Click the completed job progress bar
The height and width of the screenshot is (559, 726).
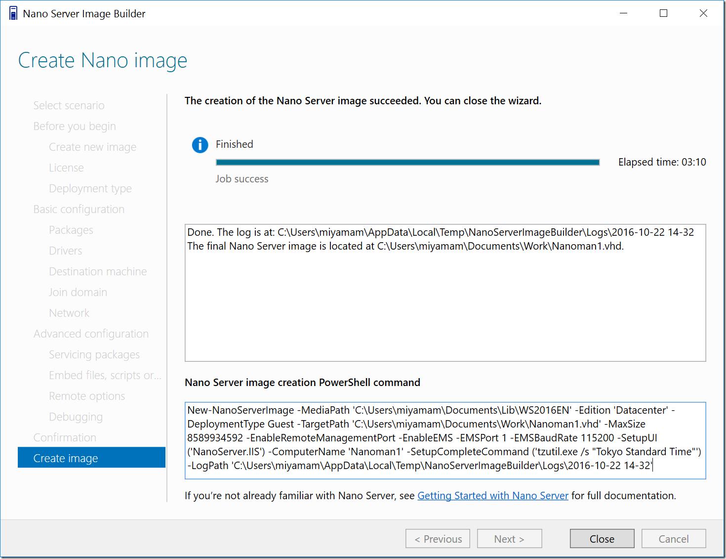[x=408, y=162]
